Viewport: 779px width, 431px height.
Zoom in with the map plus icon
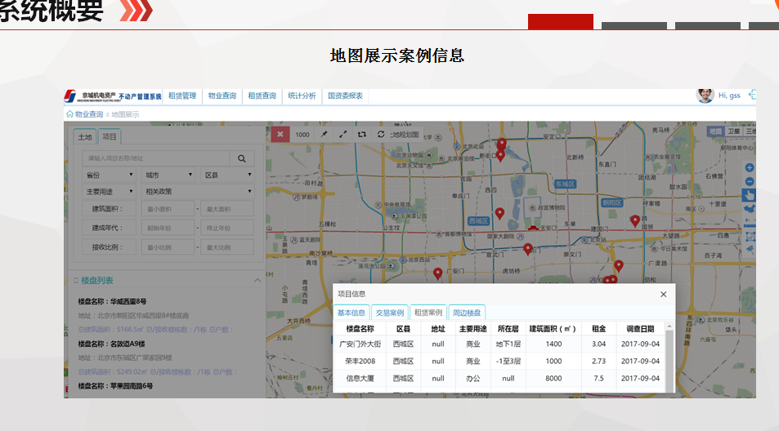[x=750, y=168]
